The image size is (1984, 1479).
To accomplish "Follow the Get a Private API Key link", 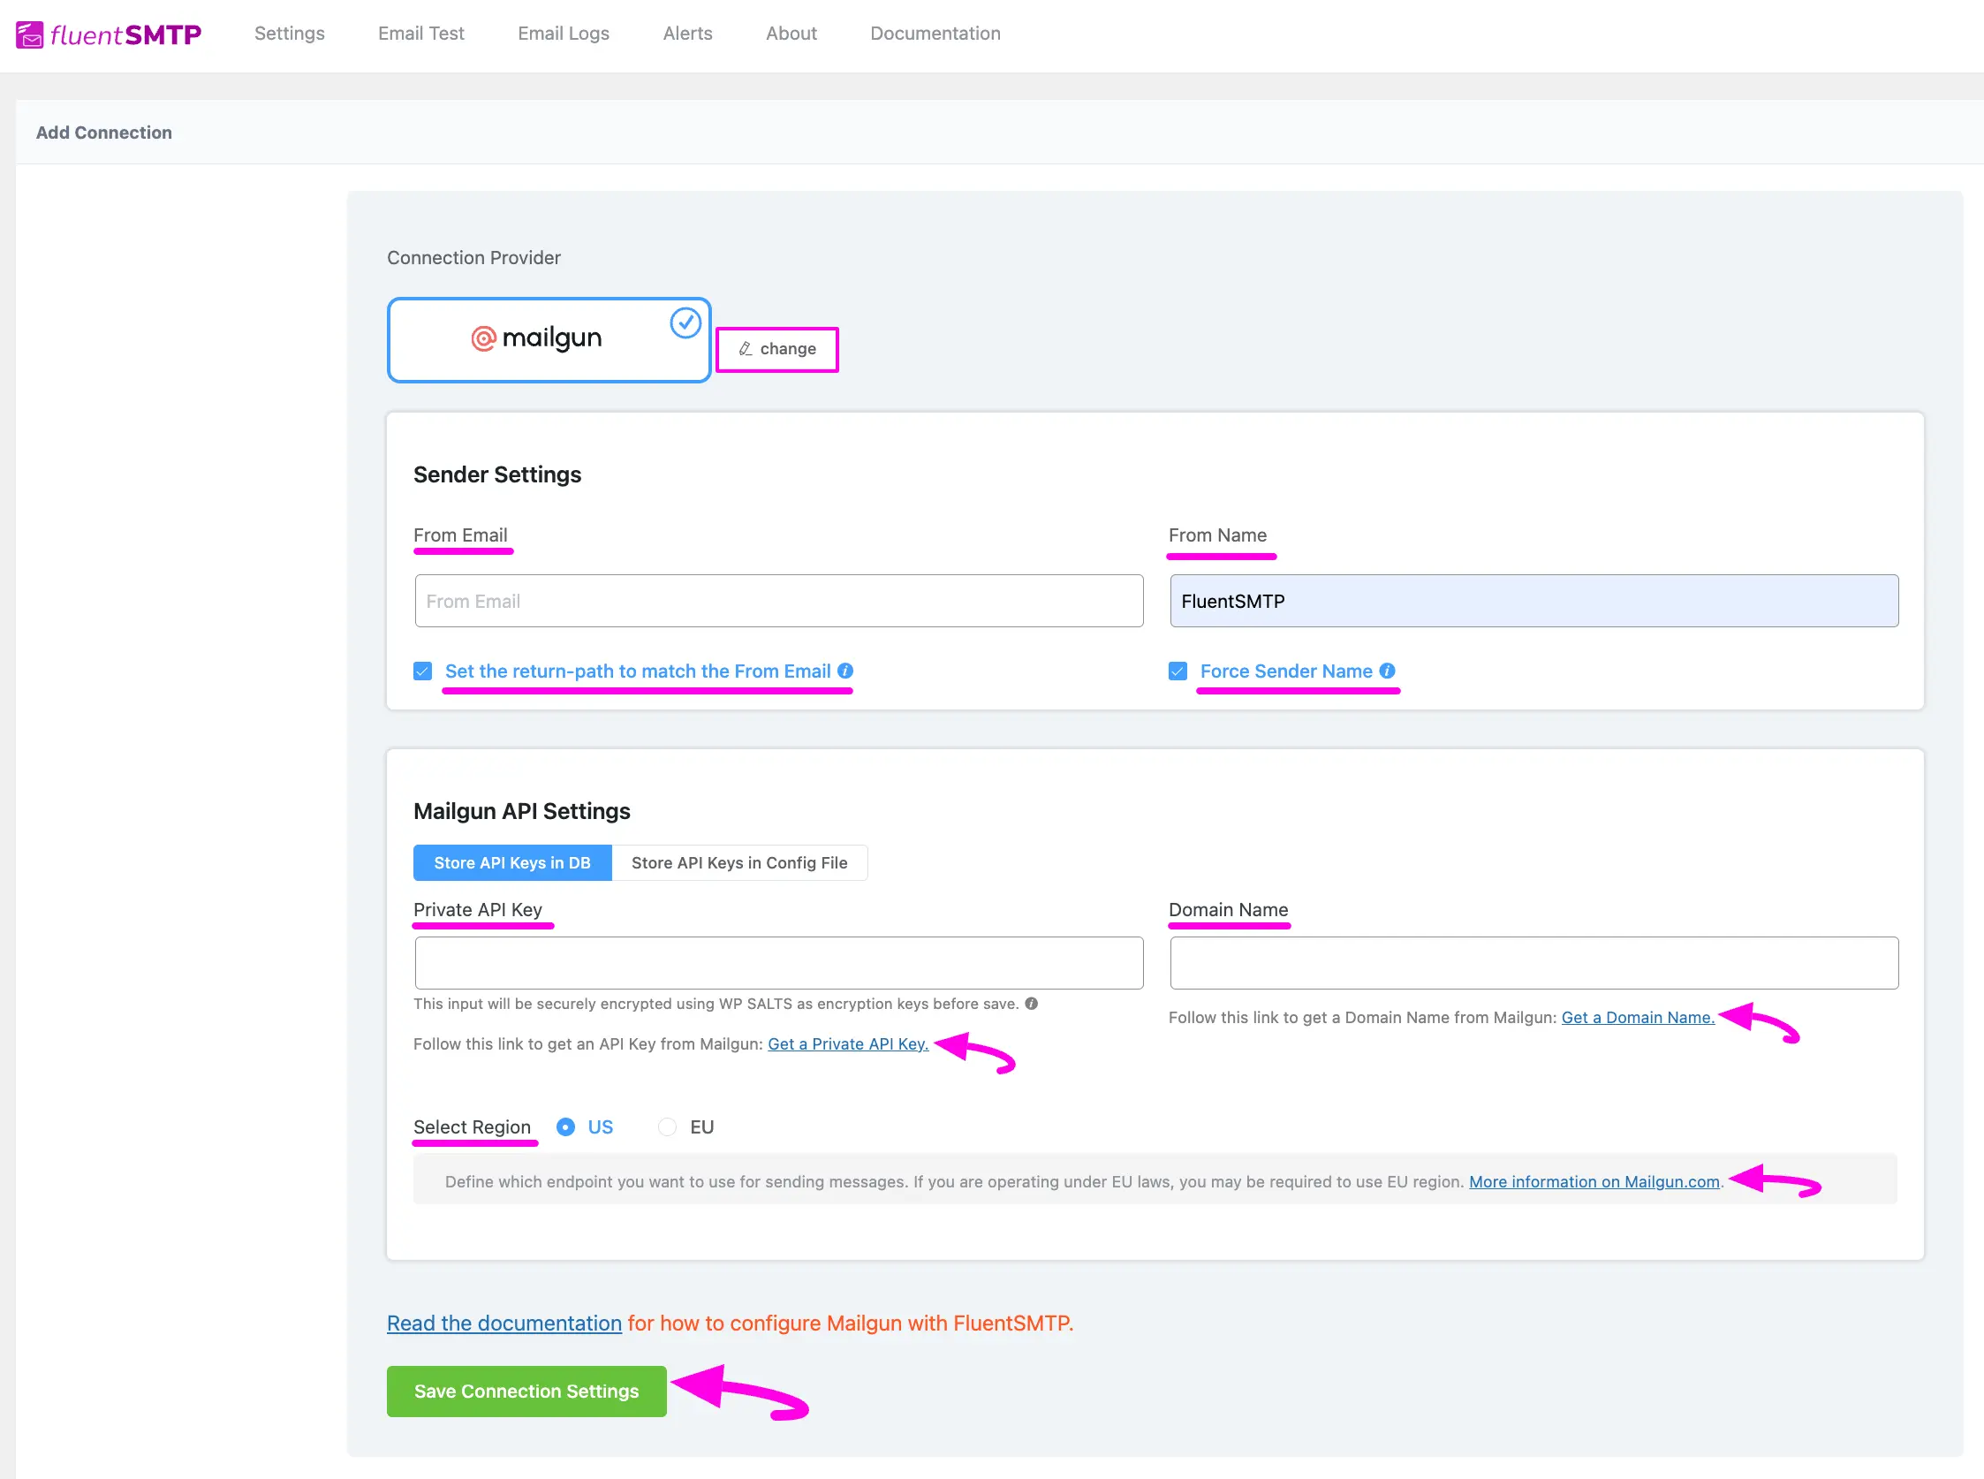I will [848, 1044].
